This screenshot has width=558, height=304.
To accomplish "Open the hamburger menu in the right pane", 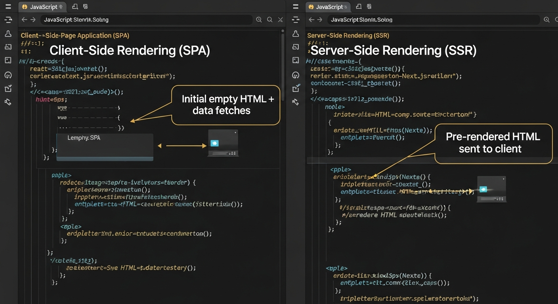I will point(296,7).
